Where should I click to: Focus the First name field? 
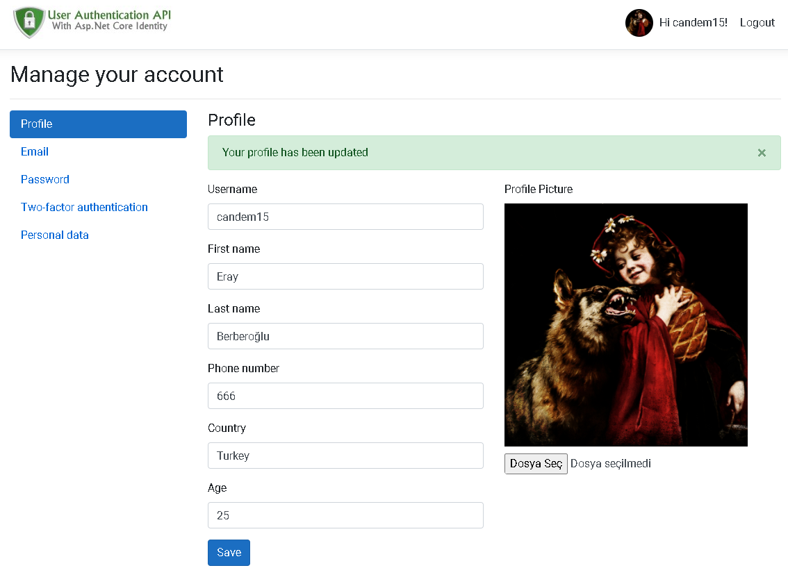(345, 276)
